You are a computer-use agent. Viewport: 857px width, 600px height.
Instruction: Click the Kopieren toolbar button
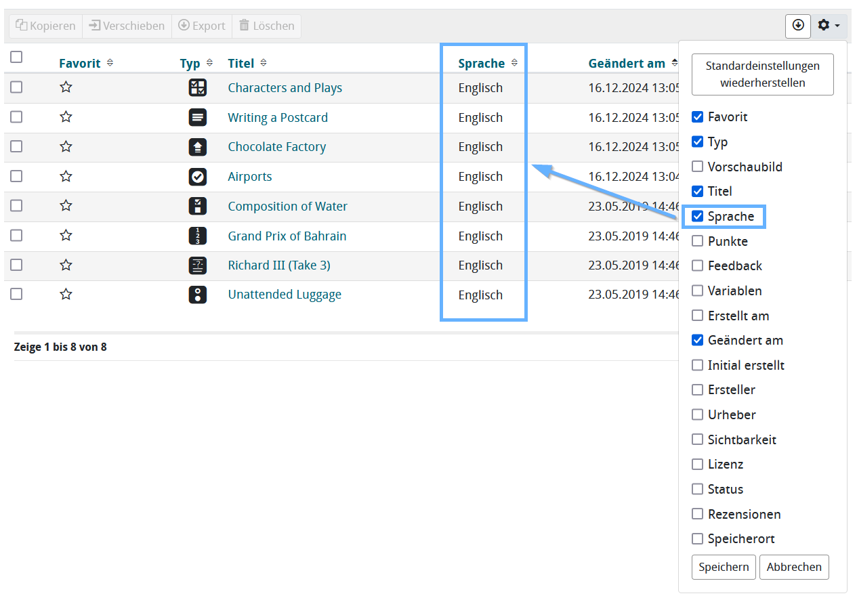point(45,26)
